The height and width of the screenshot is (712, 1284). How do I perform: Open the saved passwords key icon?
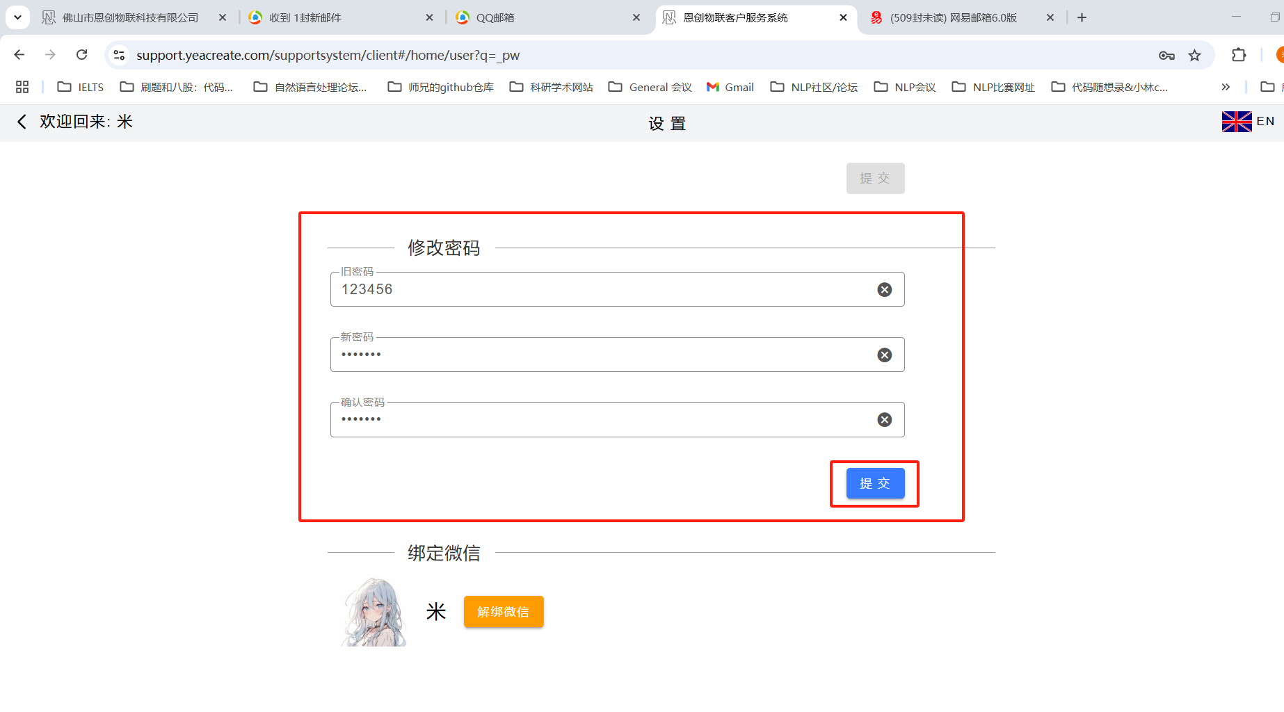pyautogui.click(x=1166, y=56)
